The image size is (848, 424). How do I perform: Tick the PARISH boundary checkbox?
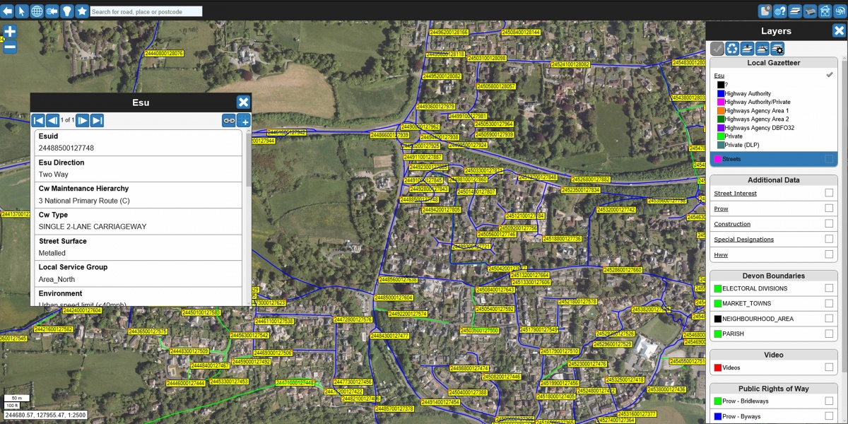[829, 334]
